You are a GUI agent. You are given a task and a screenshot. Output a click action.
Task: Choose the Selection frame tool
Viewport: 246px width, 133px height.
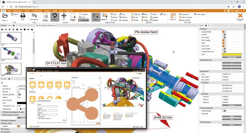73,17
